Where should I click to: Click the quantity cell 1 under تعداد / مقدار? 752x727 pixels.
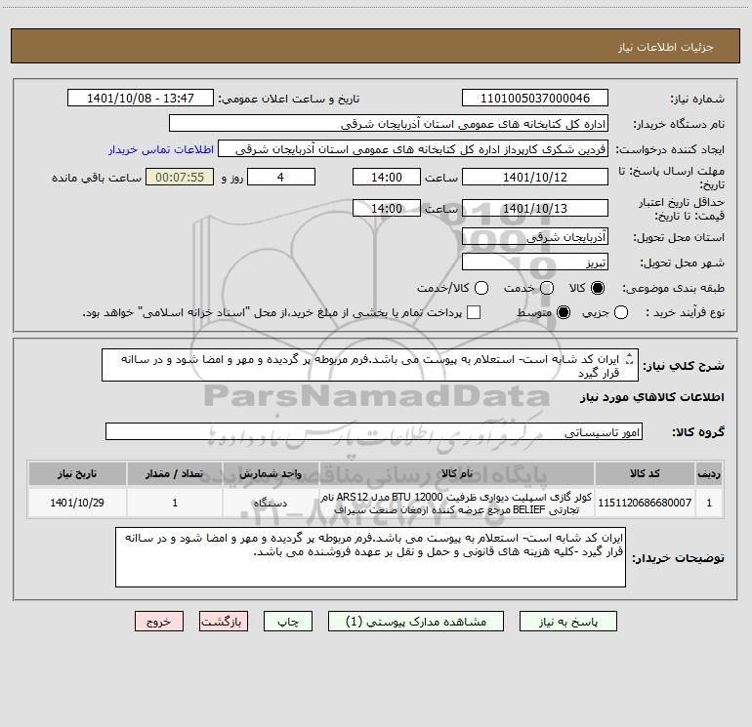[x=175, y=503]
